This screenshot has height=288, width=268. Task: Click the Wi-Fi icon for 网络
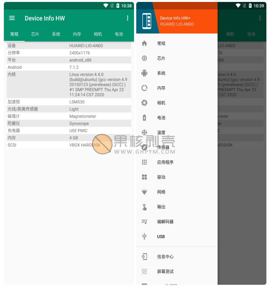pos(144,192)
